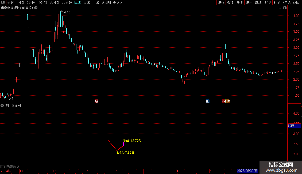Click the 用到未来数据 warning text

[10, 167]
